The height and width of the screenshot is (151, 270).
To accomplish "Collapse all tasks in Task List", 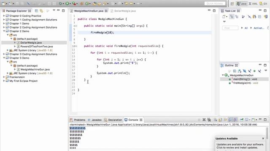I will tap(260, 17).
